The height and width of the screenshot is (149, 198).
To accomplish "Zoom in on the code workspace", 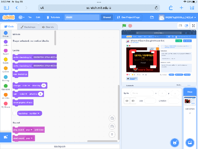I will pos(112,118).
